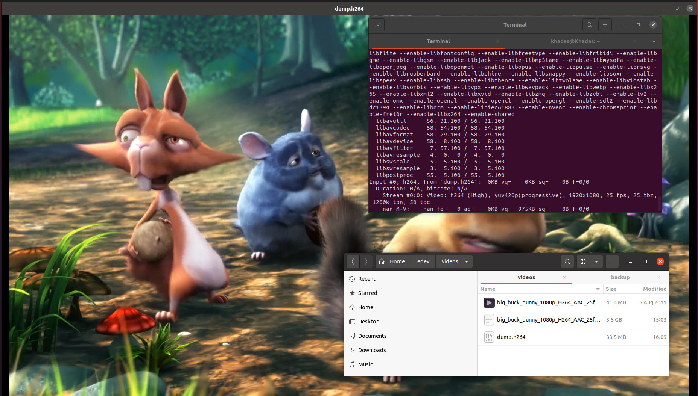Expand Terminal tab list dropdown arrow
This screenshot has height=396, width=698.
click(x=654, y=41)
